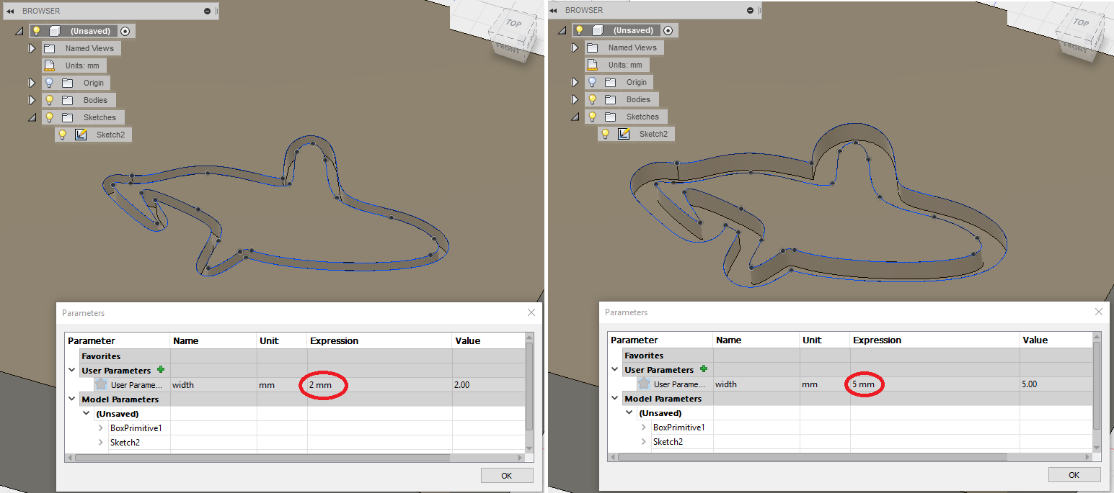The image size is (1114, 493).
Task: Click the document icon beside (Unsaved)
Action: (x=54, y=31)
